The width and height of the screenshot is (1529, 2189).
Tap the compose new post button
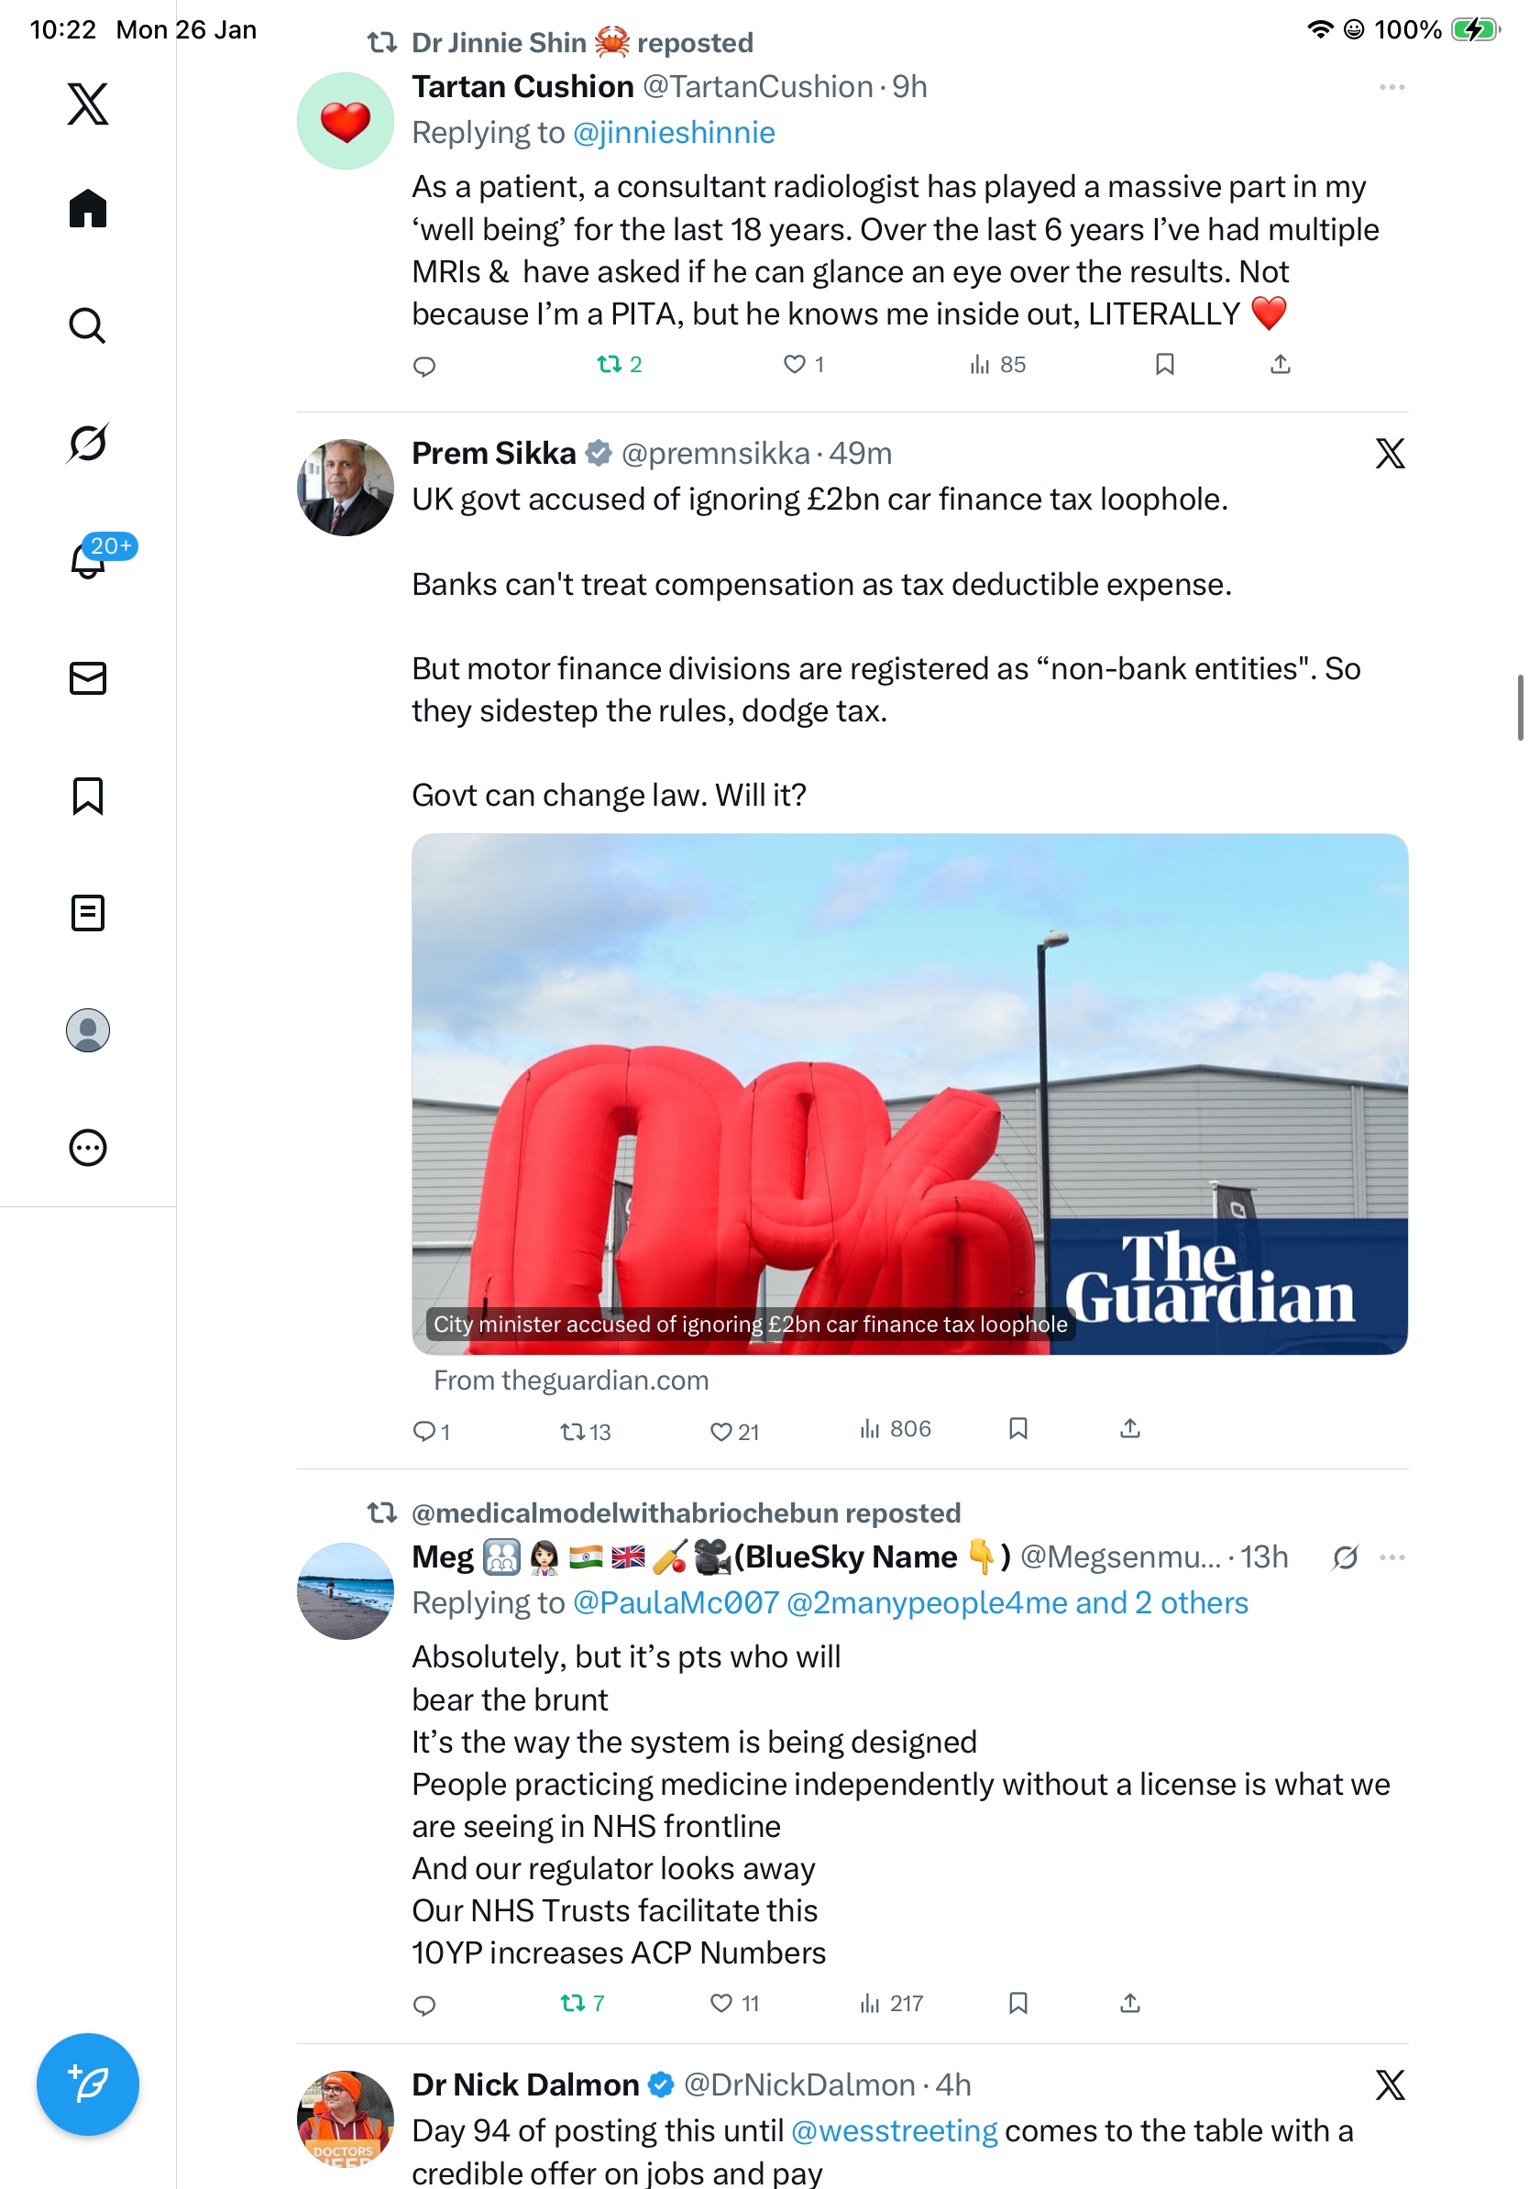pos(88,2084)
